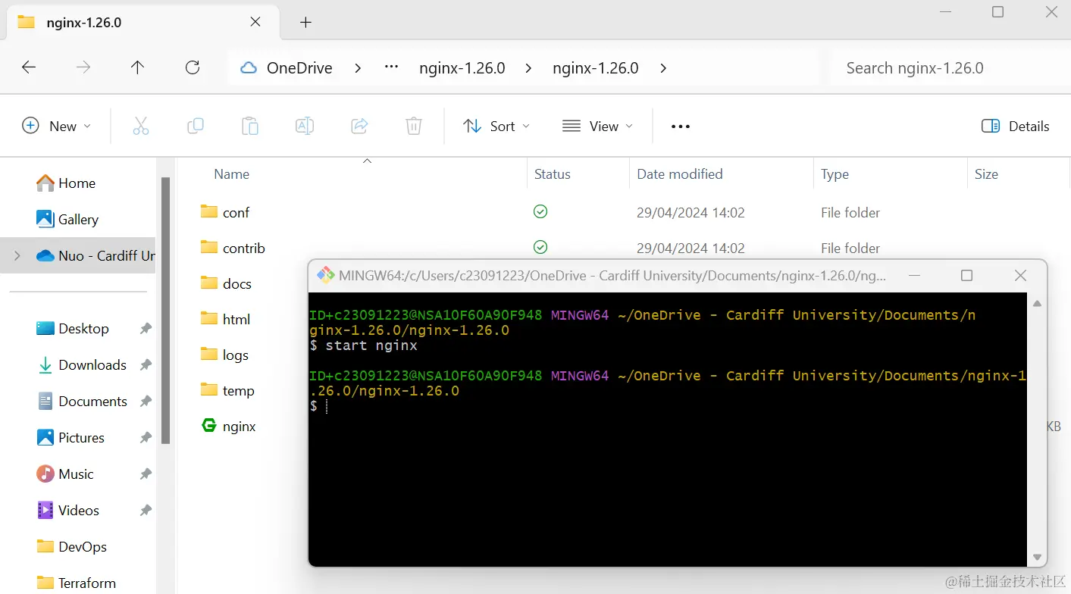
Task: Go up one folder level
Action: (x=137, y=67)
